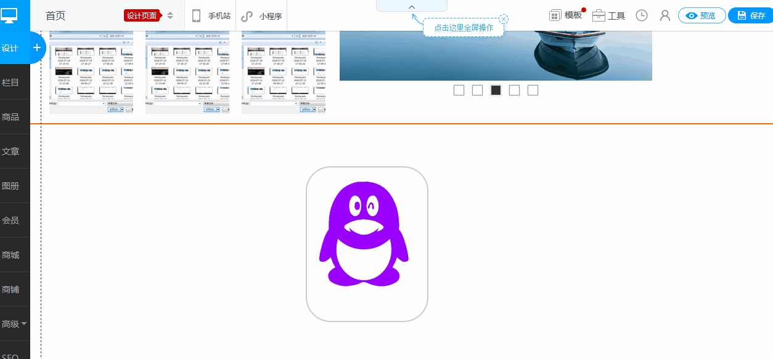Click the mini program link icon
This screenshot has height=359, width=773.
(247, 16)
